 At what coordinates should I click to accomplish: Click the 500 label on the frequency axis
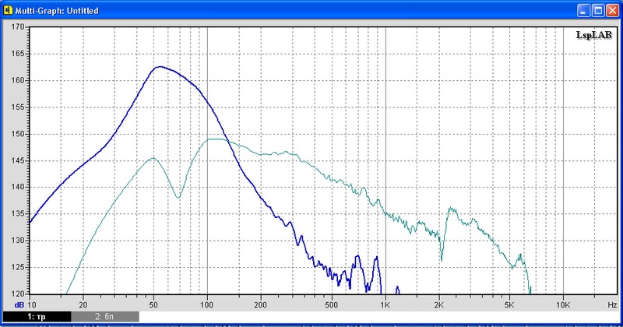331,305
